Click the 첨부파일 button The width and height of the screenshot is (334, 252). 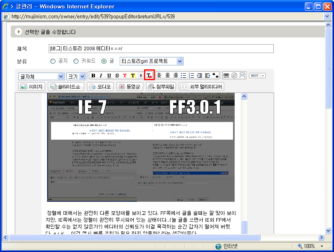point(161,87)
